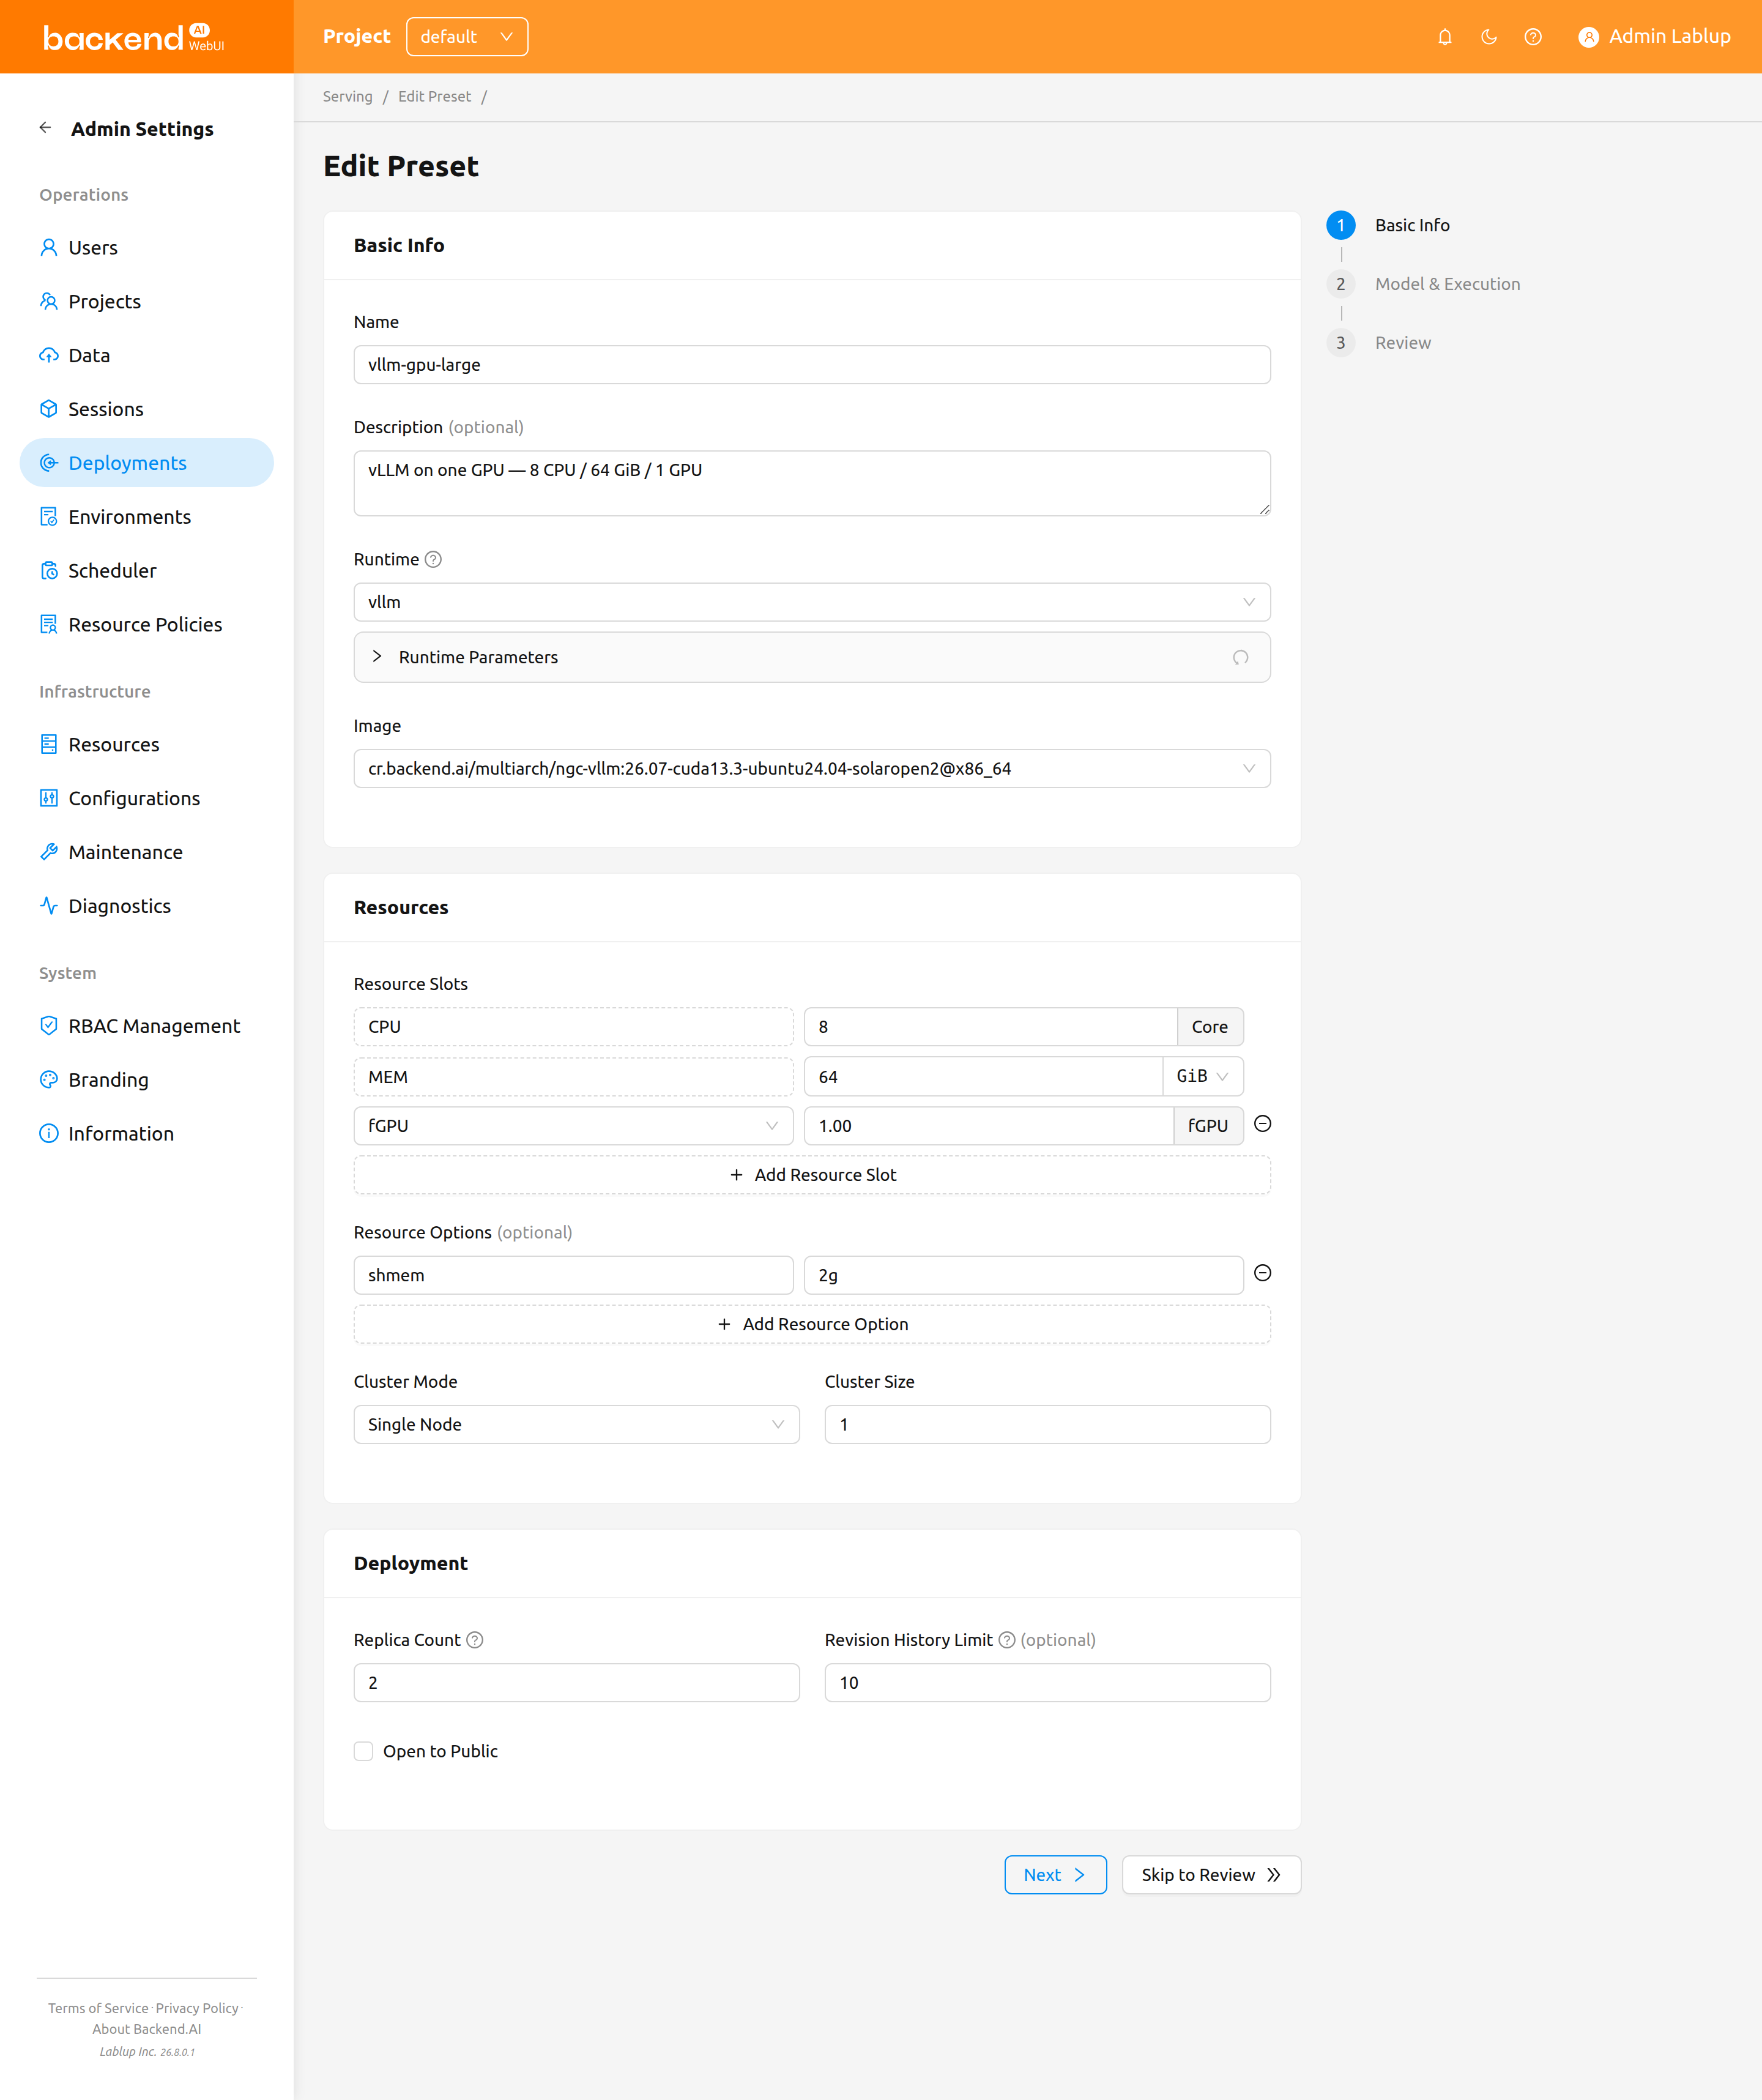Reset runtime parameters with refresh icon
The width and height of the screenshot is (1762, 2100).
1240,658
